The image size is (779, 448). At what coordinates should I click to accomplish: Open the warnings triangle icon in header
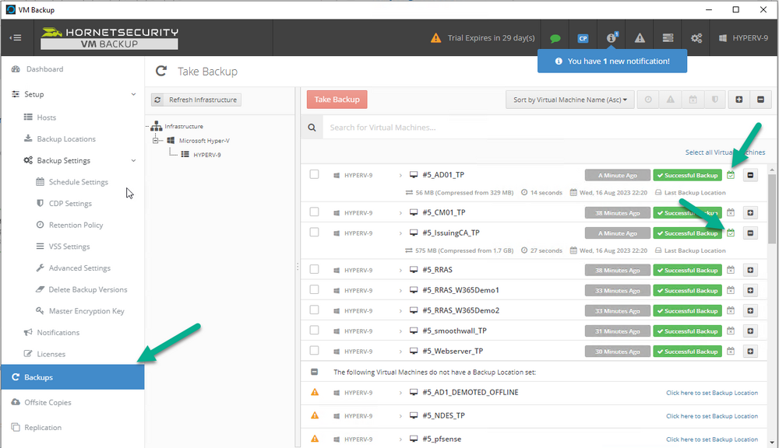(x=640, y=38)
